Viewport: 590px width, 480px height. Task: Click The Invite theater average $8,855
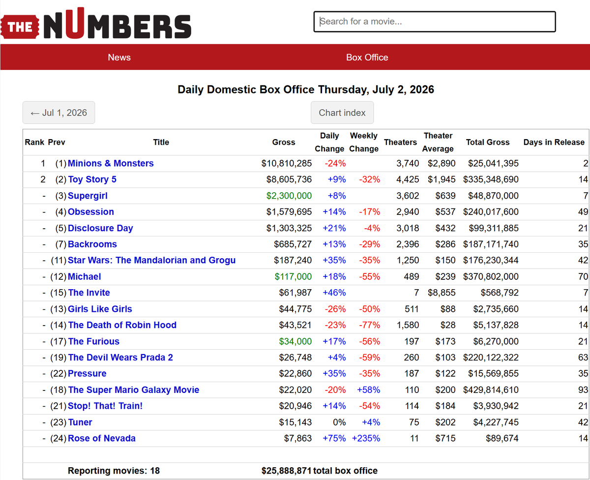442,293
